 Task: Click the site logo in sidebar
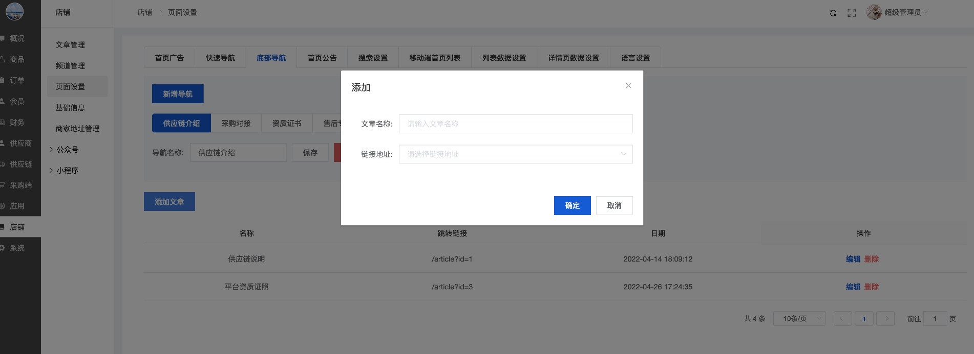tap(14, 11)
